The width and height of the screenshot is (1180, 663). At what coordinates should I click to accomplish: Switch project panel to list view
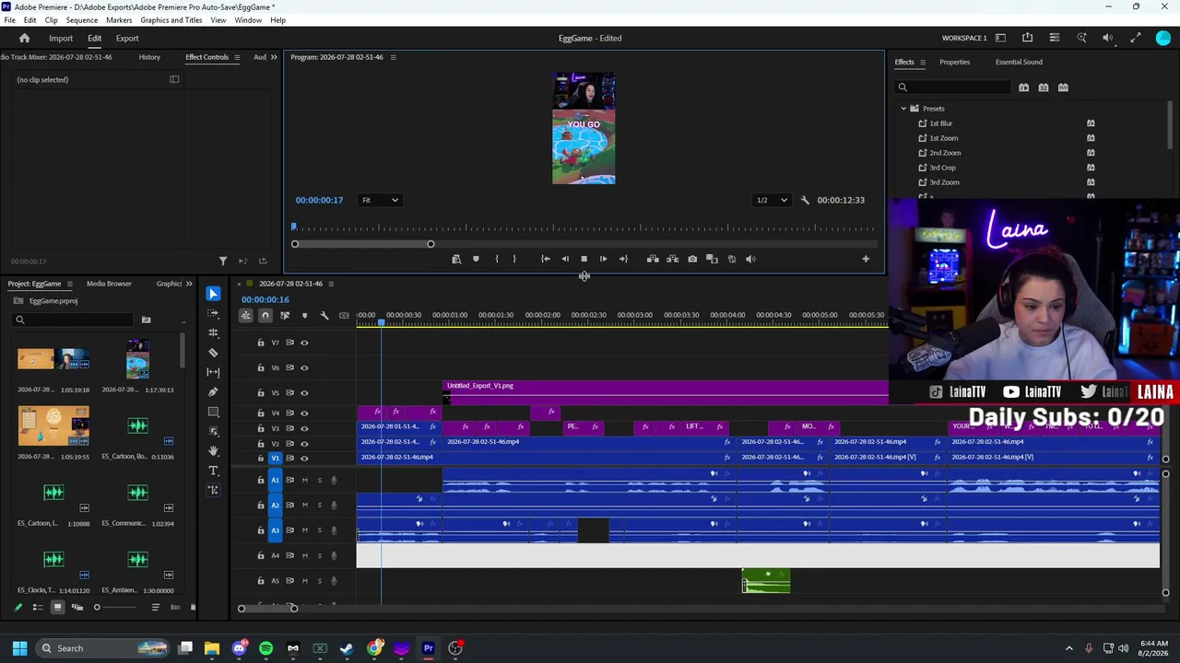(x=38, y=607)
